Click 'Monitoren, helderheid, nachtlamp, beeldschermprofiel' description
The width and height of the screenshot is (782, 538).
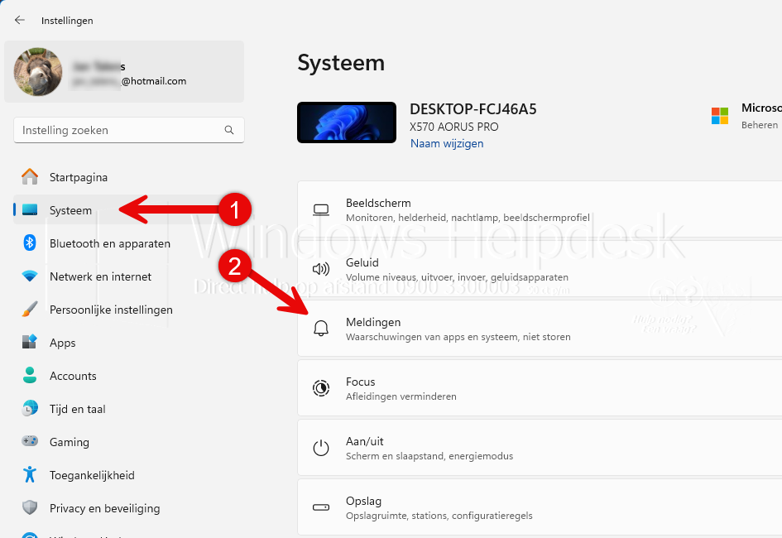[x=468, y=218]
